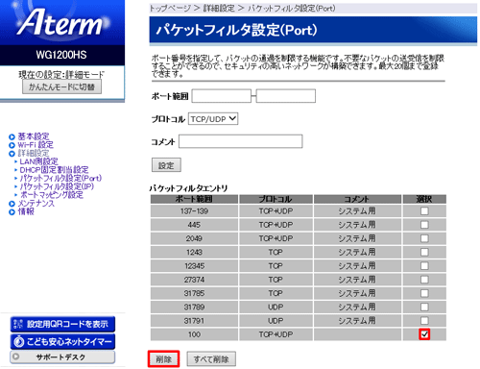This screenshot has width=480, height=369.
Task: Open パケットフィルタ設定(Port) in sidebar
Action: 60,178
